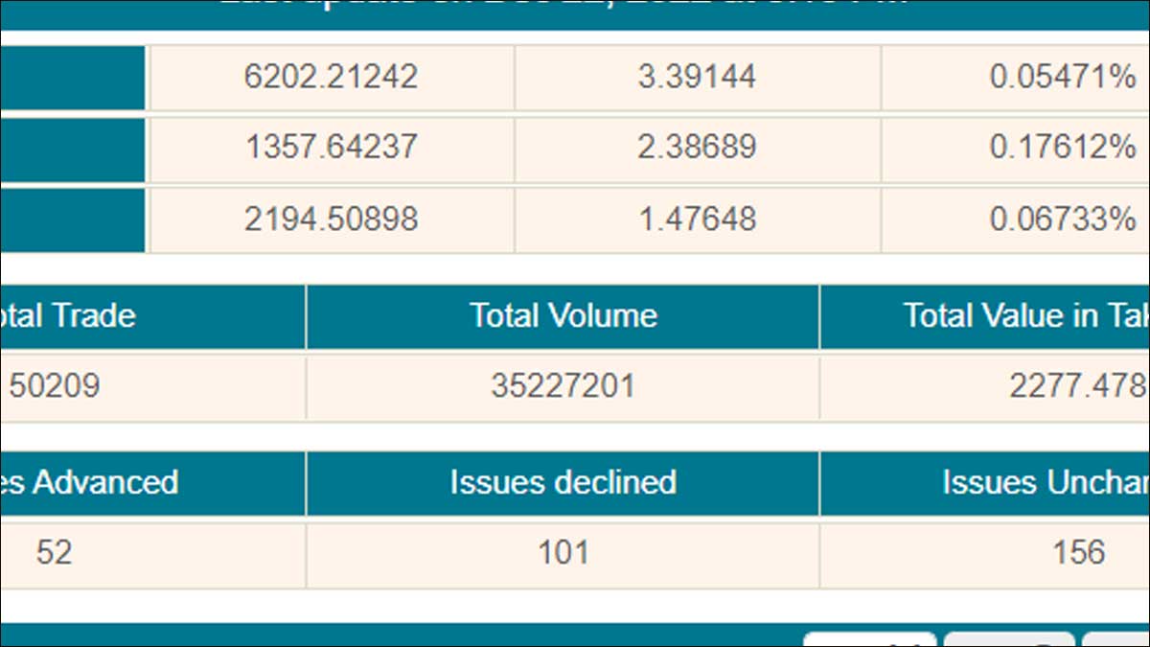Select the 3.39144 change cell
Image resolution: width=1150 pixels, height=647 pixels.
[697, 77]
